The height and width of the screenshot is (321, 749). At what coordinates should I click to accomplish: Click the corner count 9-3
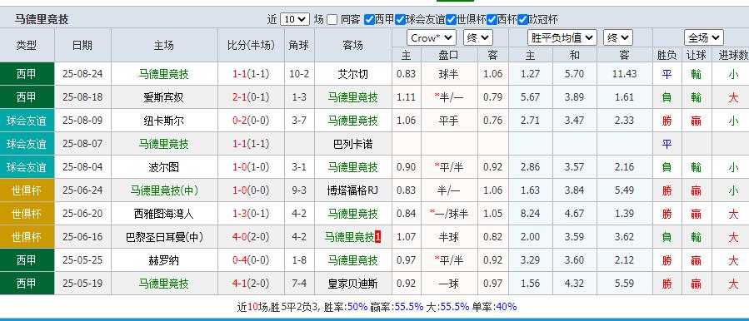[x=299, y=190]
